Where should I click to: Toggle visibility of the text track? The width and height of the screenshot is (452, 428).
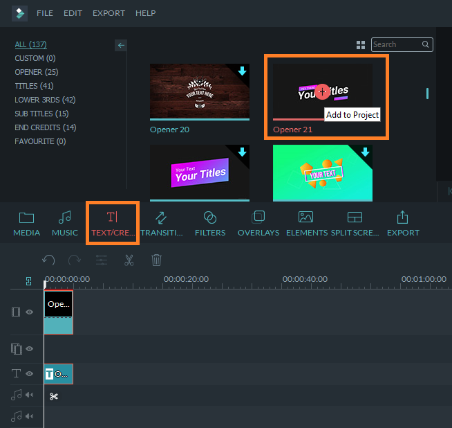(30, 374)
